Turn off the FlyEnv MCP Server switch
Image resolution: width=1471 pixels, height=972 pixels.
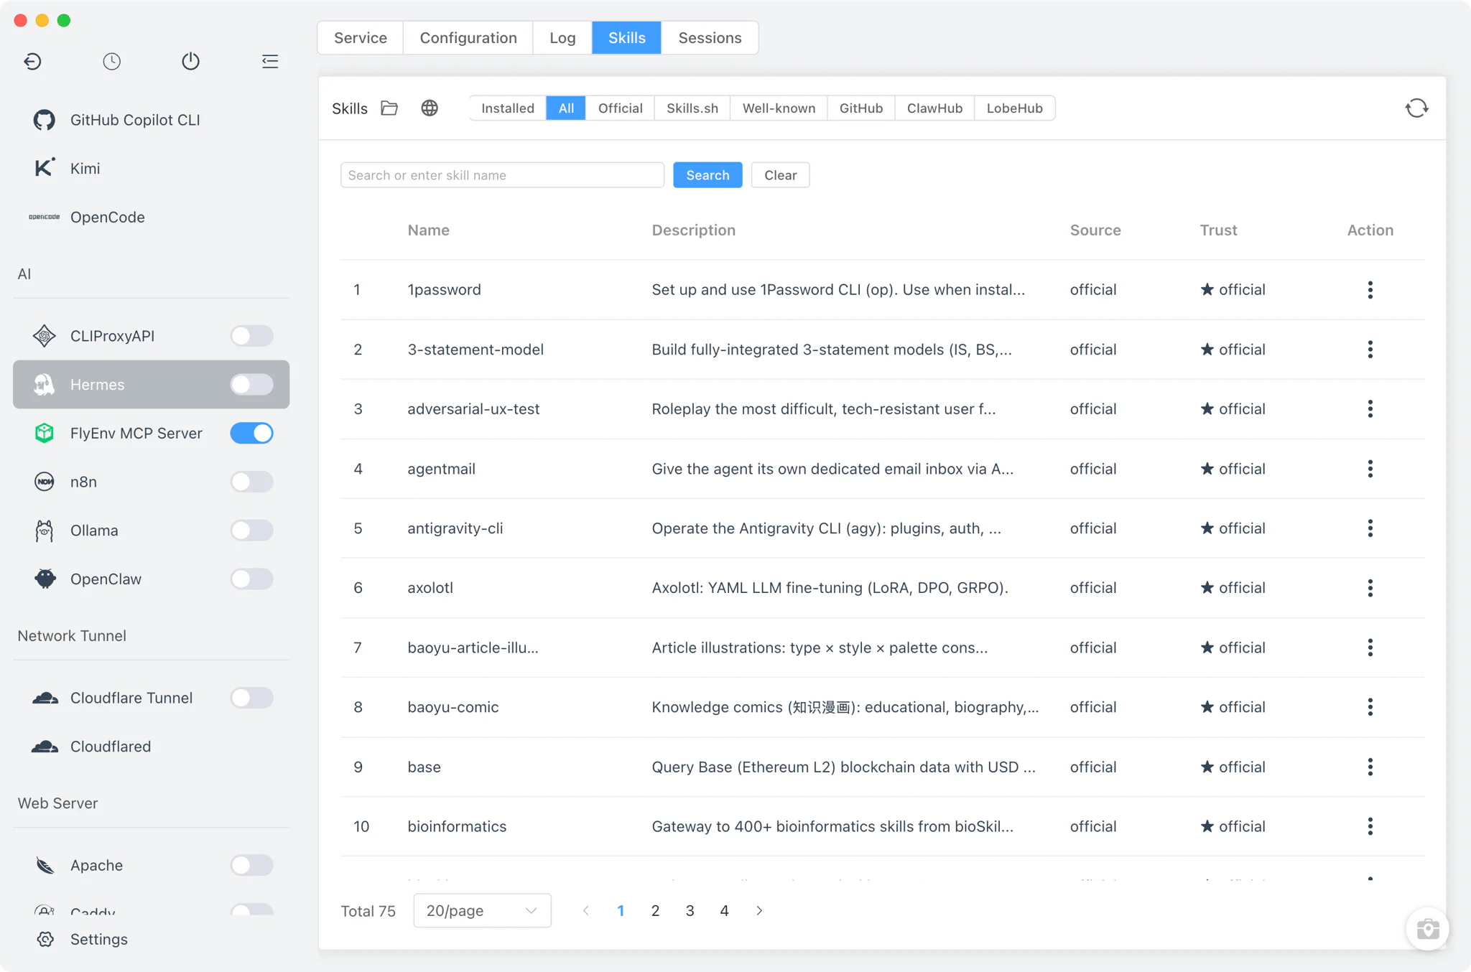pyautogui.click(x=251, y=434)
